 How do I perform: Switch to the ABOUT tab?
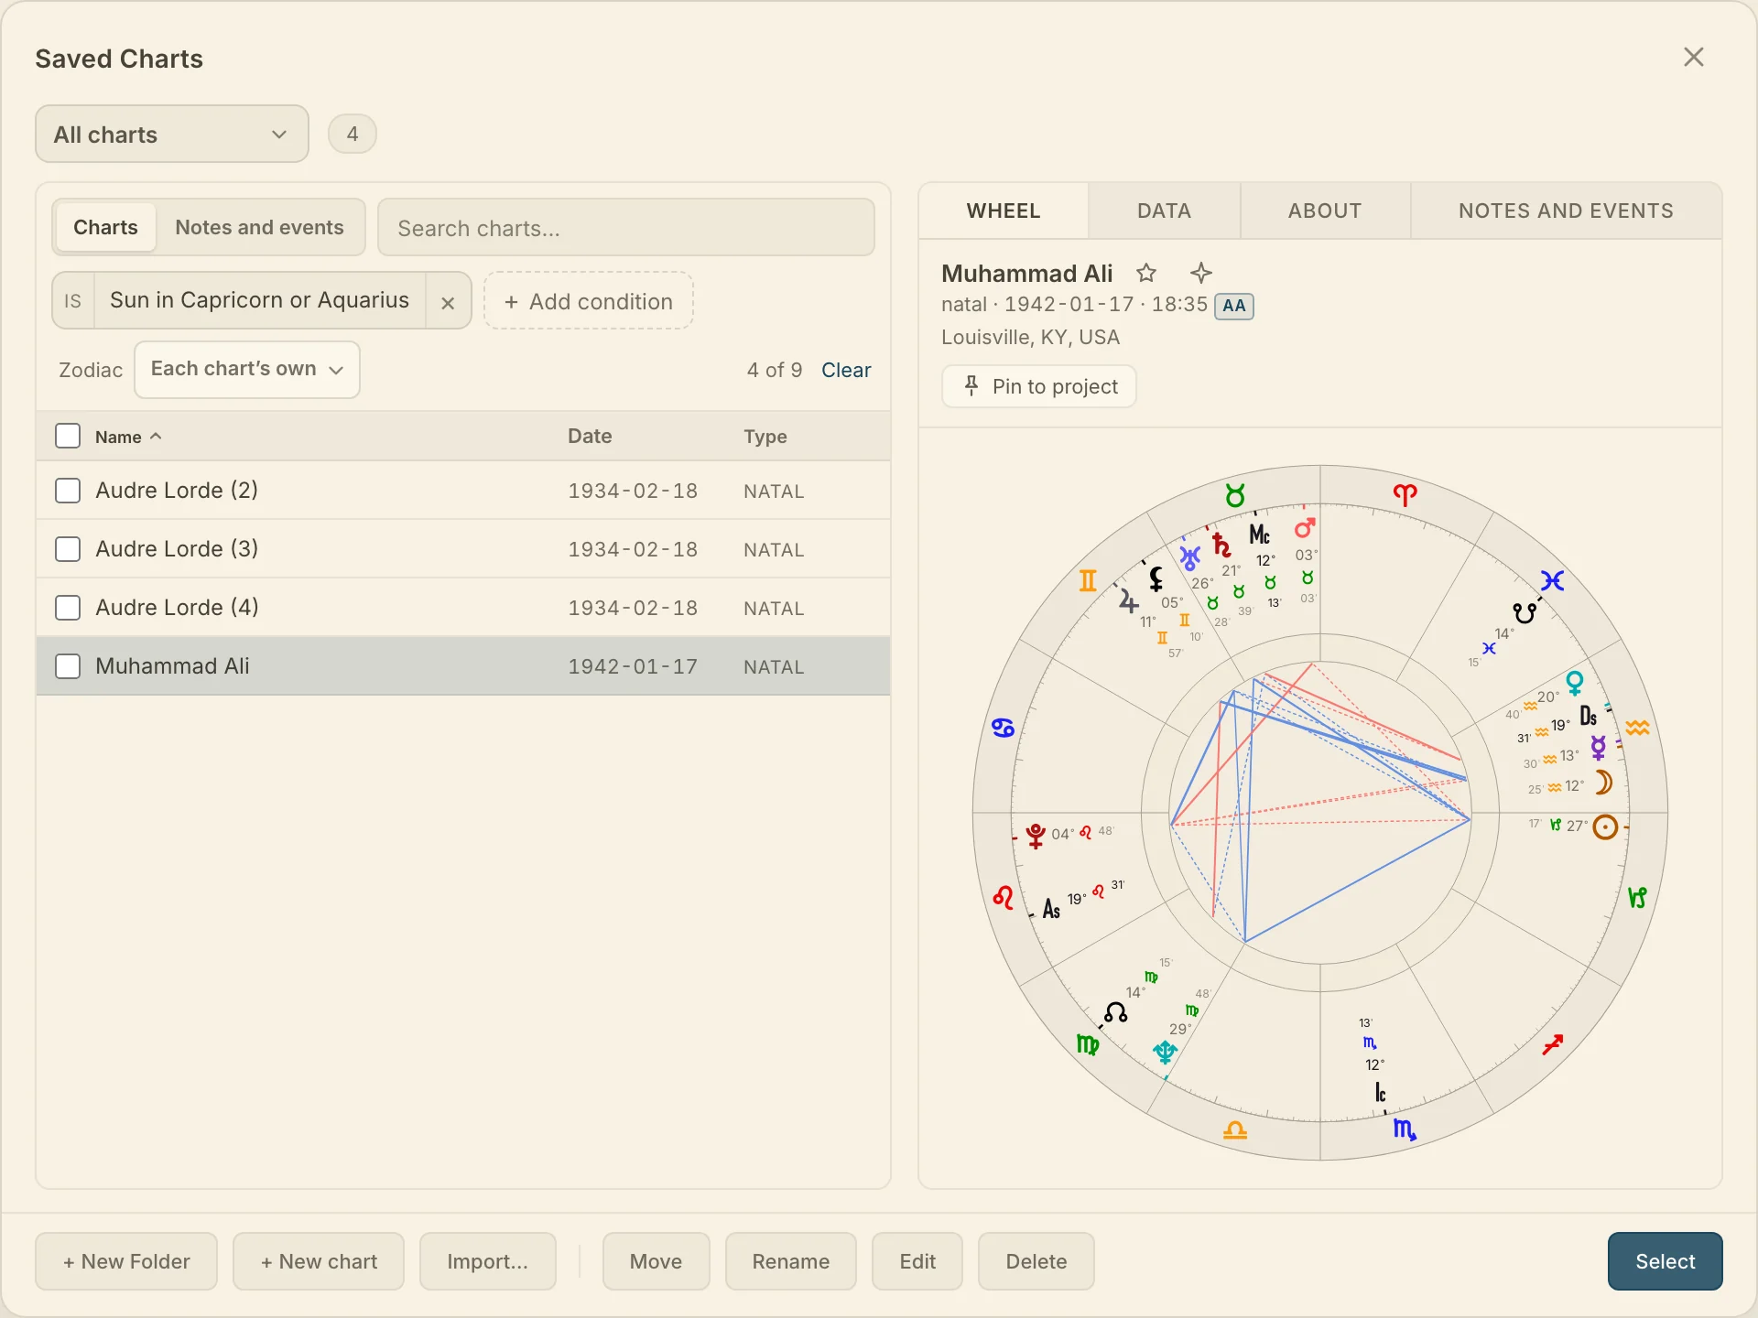coord(1325,211)
